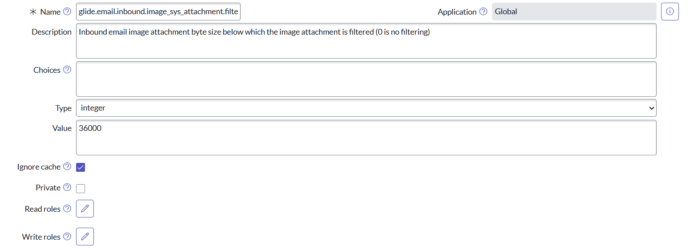The image size is (694, 249).
Task: Click the Ignore cache label text
Action: pos(39,167)
